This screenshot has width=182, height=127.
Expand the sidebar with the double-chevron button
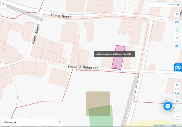pyautogui.click(x=3, y=4)
